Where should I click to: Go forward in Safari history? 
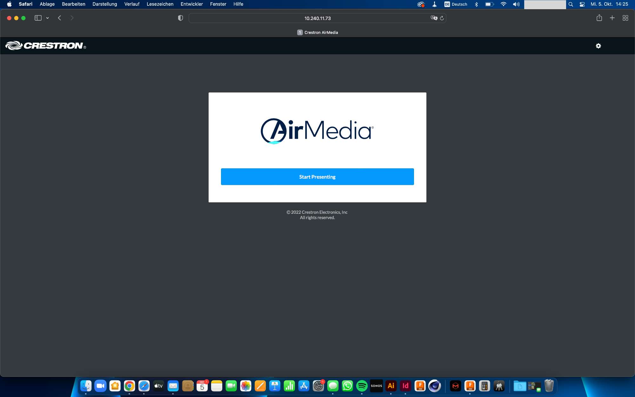click(72, 18)
